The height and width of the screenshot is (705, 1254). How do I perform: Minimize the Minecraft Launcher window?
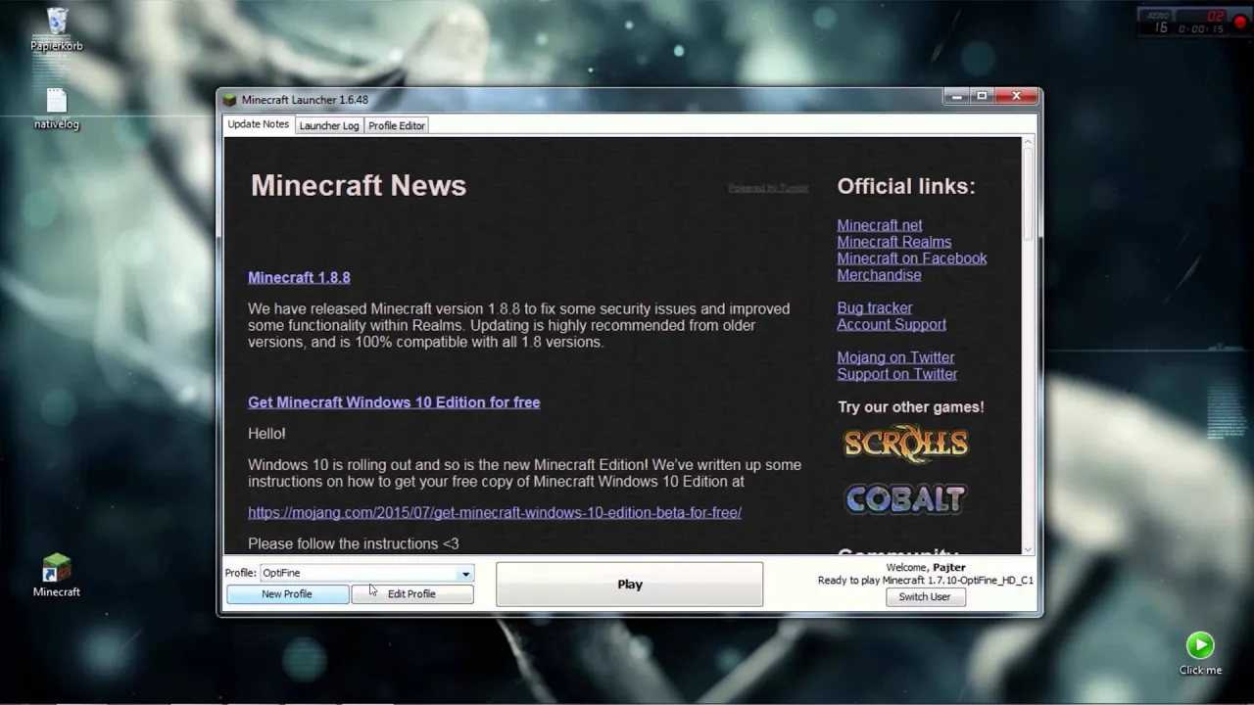(956, 96)
